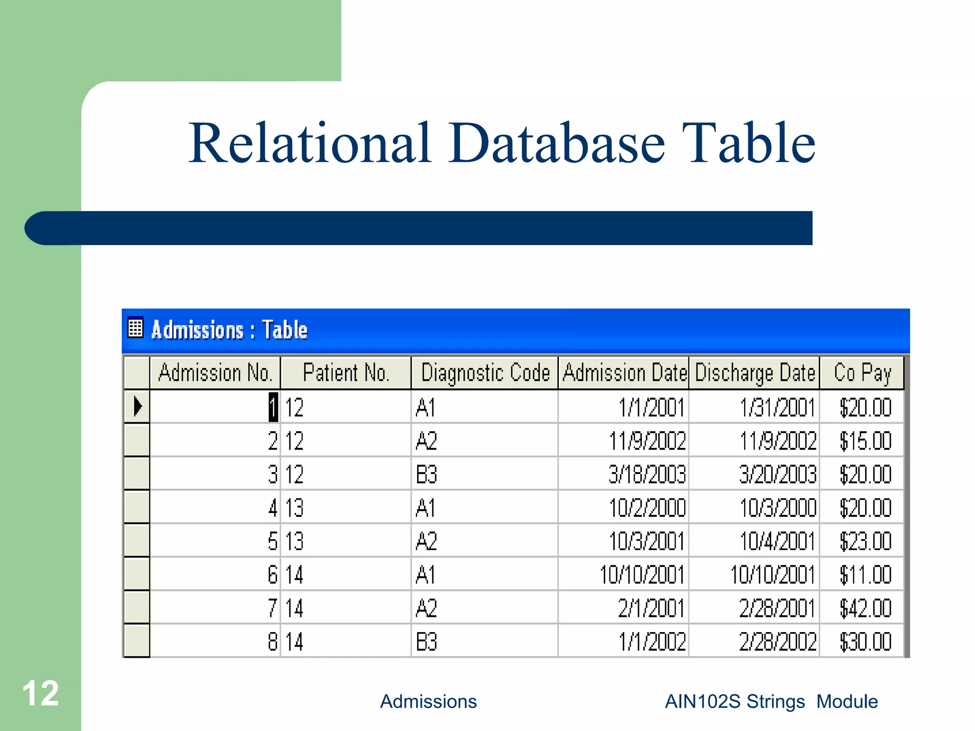The height and width of the screenshot is (731, 975).
Task: Click Diagnostic Code A2 in admission 5 row
Action: point(485,541)
